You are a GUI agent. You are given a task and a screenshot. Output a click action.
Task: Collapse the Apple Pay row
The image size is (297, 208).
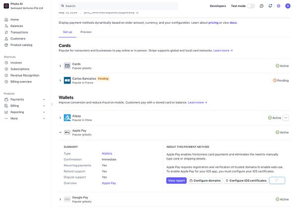60,132
